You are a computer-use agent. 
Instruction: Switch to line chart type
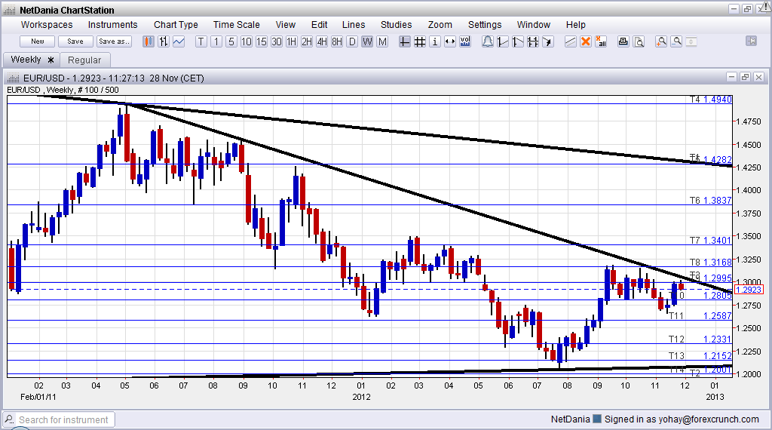[x=179, y=41]
